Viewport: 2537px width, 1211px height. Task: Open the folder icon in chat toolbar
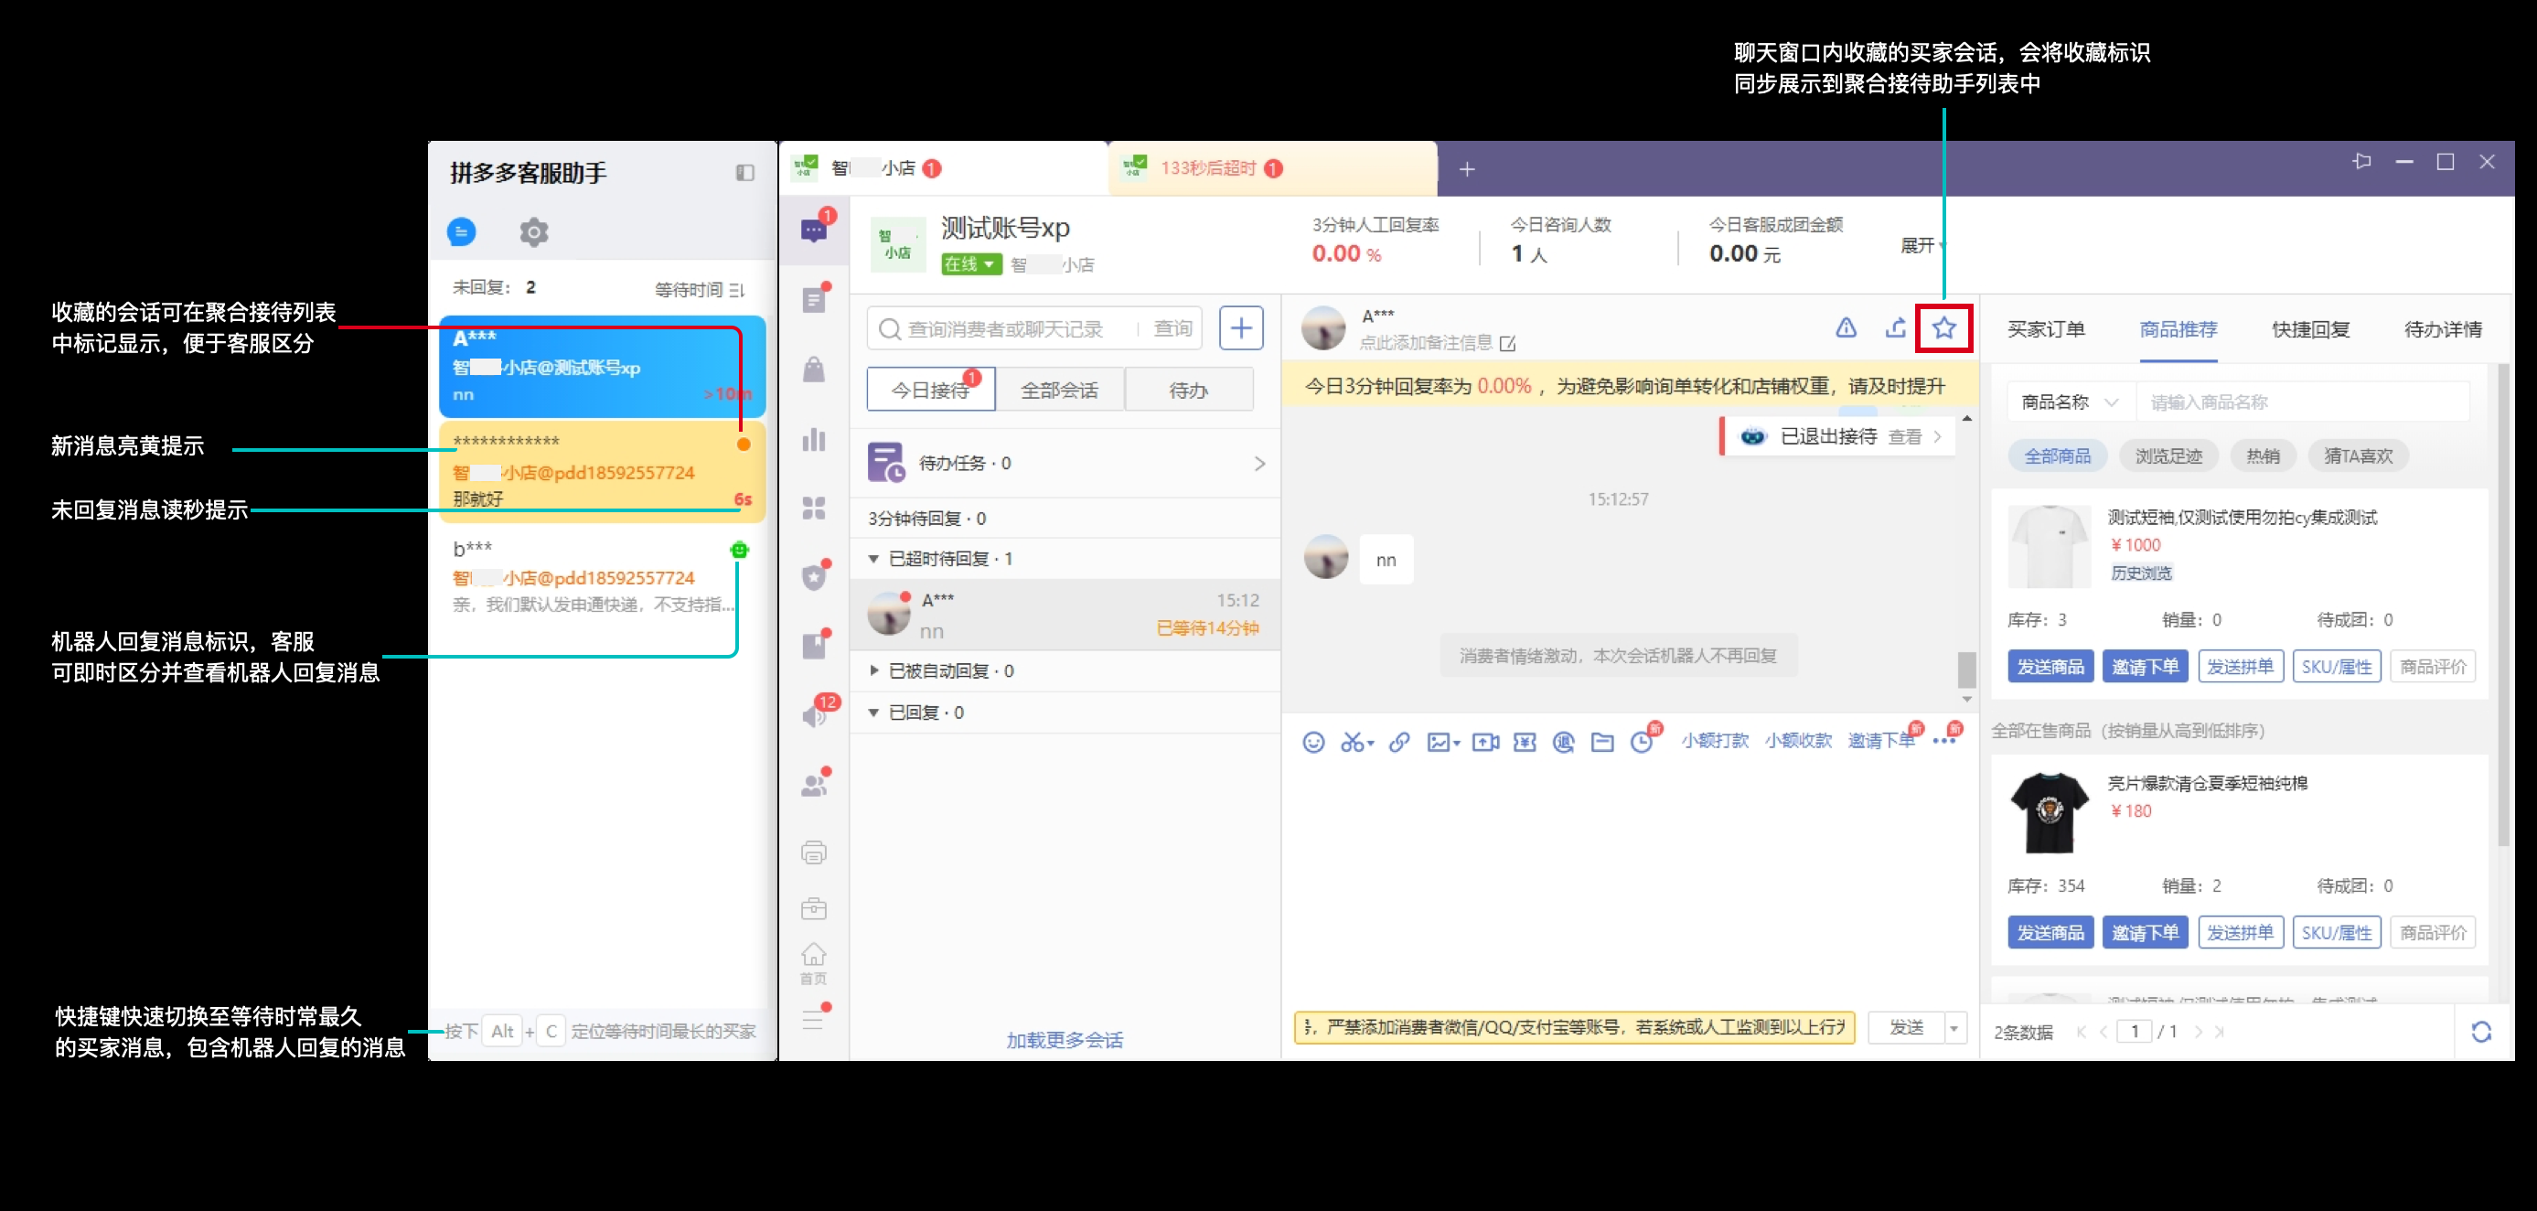[1602, 742]
